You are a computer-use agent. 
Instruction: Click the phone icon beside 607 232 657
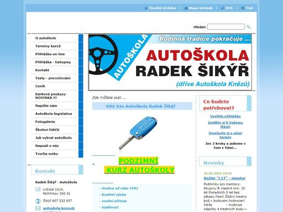pyautogui.click(x=38, y=201)
